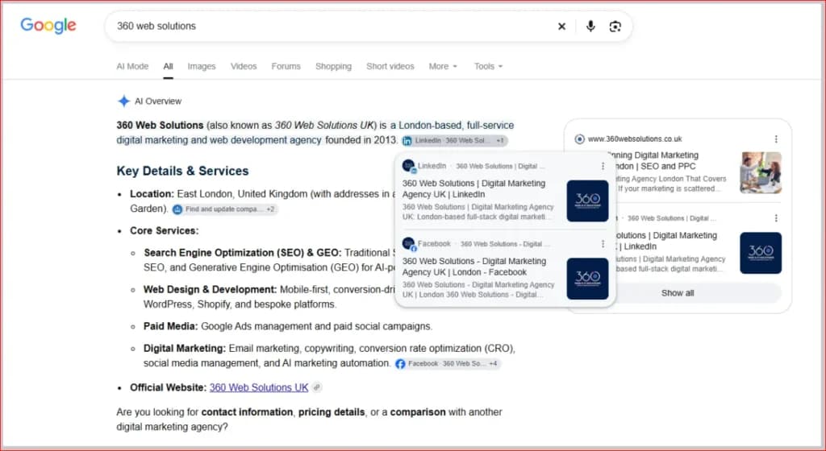The image size is (826, 451).
Task: Click 'Core Services:' bullet text
Action: 164,231
